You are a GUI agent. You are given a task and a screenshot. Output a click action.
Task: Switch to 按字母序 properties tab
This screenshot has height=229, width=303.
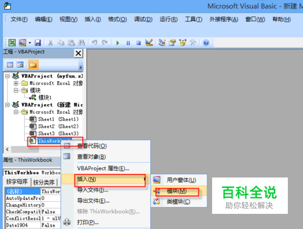point(17,182)
